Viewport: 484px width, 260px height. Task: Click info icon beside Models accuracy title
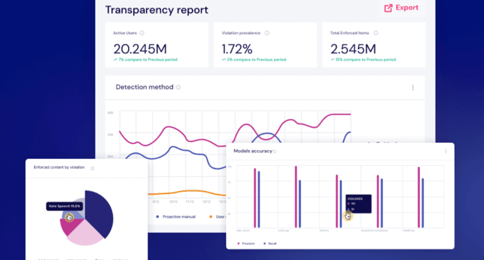tap(275, 151)
